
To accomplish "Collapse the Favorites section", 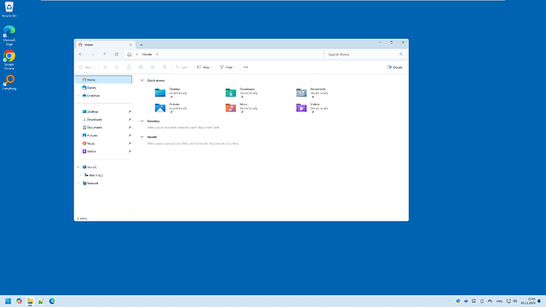I will pyautogui.click(x=142, y=121).
